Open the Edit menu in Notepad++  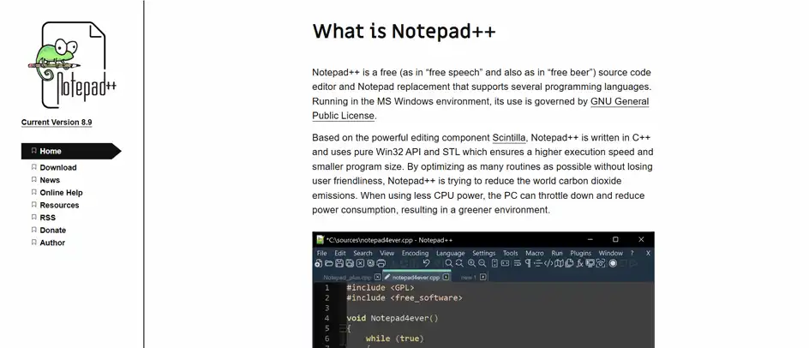pos(340,253)
